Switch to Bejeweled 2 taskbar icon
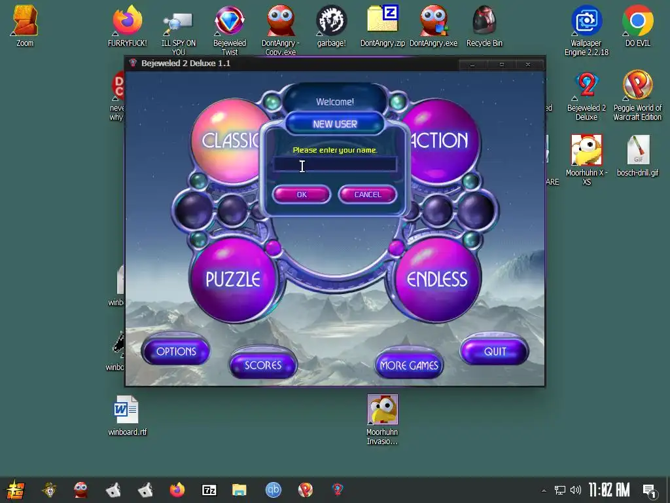 coord(338,490)
